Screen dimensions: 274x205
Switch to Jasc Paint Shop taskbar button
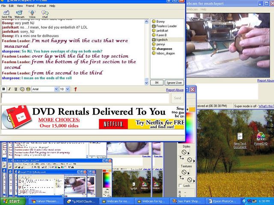click(187, 201)
